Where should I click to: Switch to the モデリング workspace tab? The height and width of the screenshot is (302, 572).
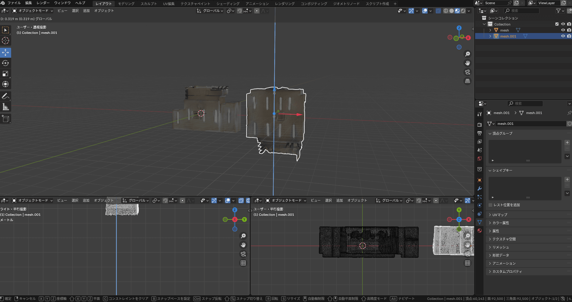[126, 4]
